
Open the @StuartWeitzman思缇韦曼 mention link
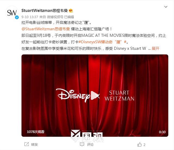pyautogui.click(x=46, y=29)
